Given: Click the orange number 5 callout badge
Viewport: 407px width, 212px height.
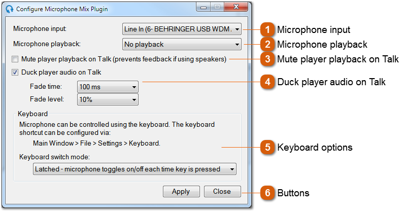Looking at the screenshot, I should click(267, 148).
